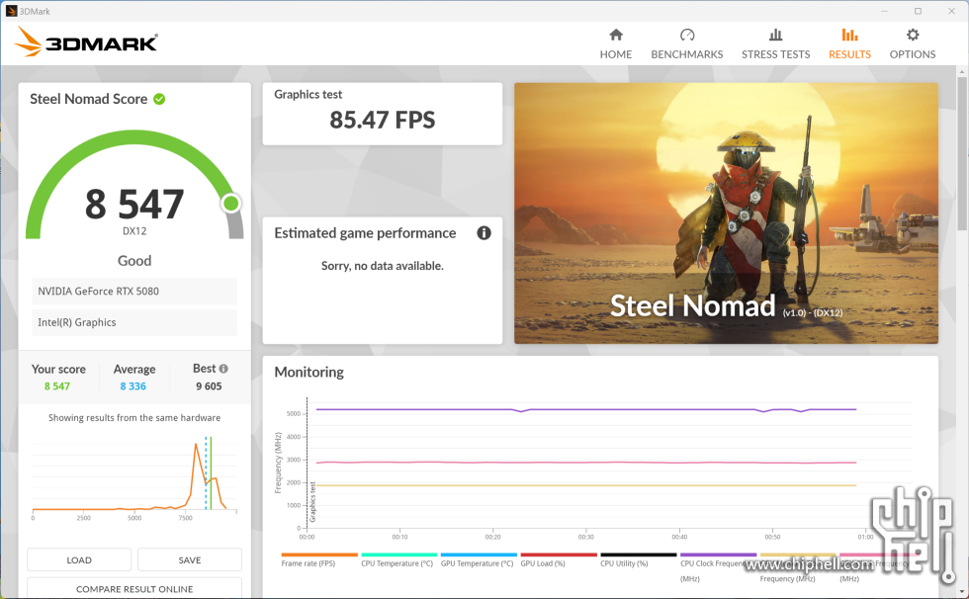Viewport: 969px width, 599px height.
Task: Click the Stress Tests bar chart icon
Action: coord(775,35)
